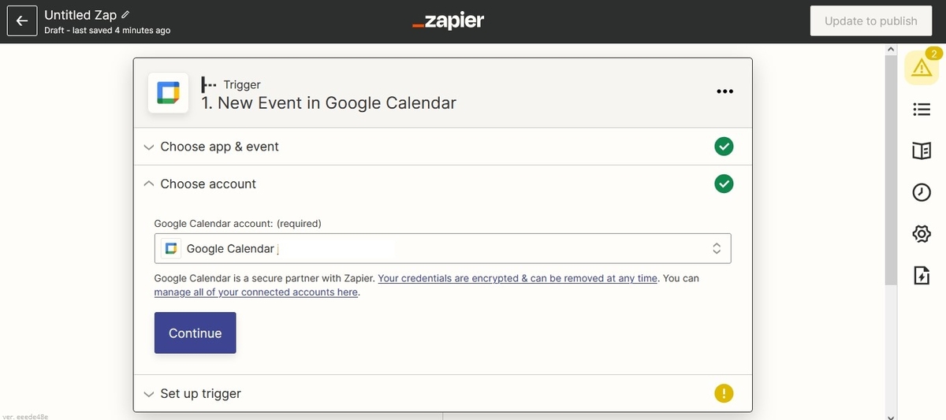
Task: Open the help guide book icon
Action: point(921,151)
